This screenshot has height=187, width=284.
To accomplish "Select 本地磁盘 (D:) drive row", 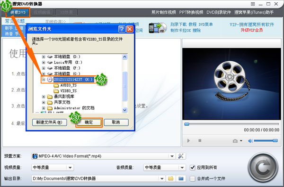I will pyautogui.click(x=67, y=57).
